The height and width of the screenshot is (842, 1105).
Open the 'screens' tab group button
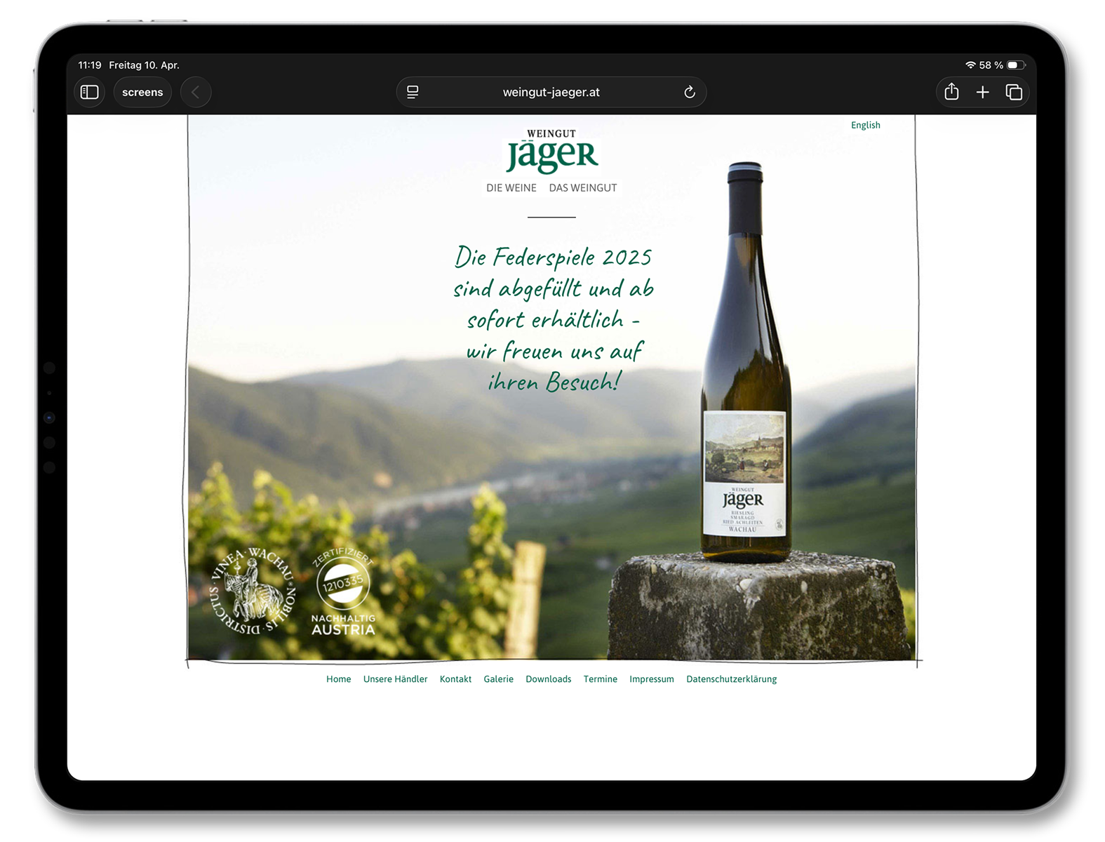(142, 92)
